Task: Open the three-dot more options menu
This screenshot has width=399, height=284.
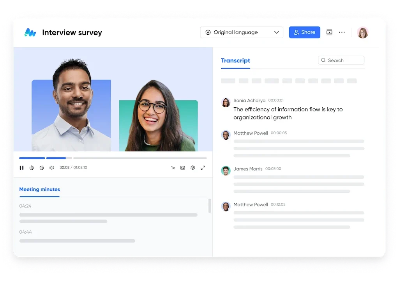Action: pyautogui.click(x=342, y=32)
